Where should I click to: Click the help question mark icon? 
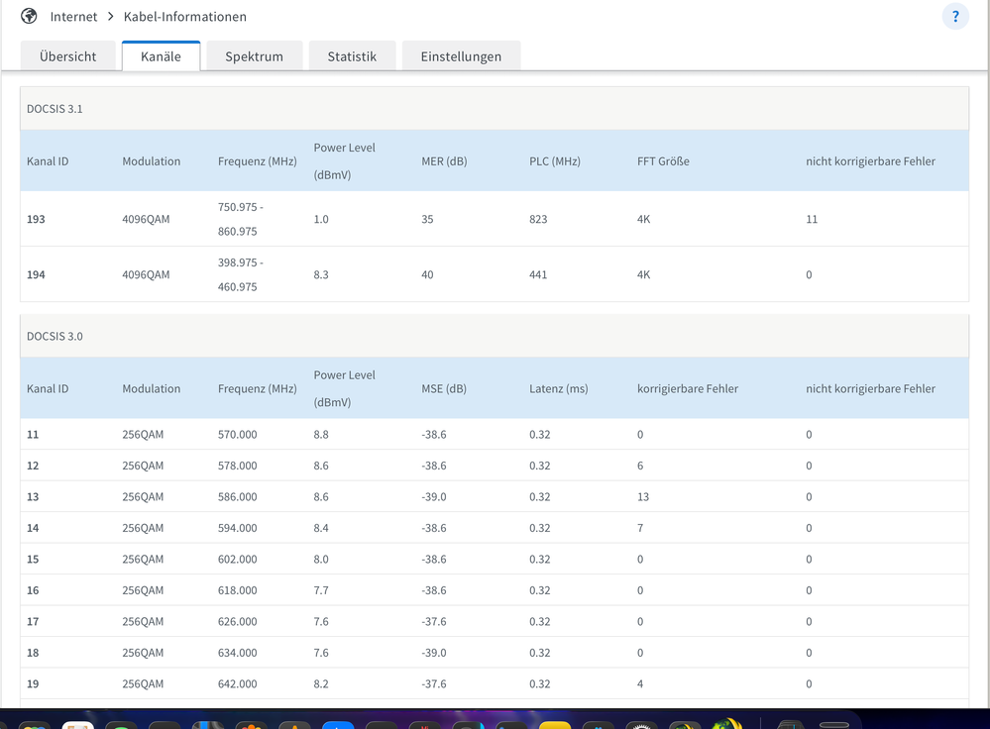[x=955, y=17]
